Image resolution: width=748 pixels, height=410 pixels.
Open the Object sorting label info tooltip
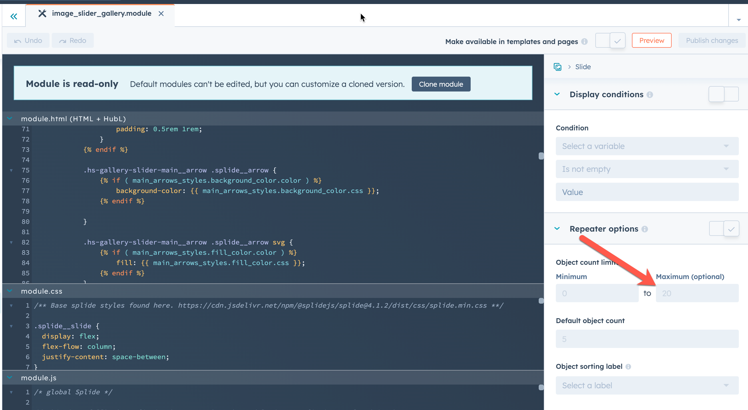(x=628, y=366)
